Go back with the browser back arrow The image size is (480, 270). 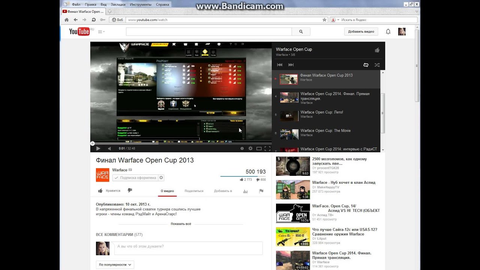[x=75, y=20]
